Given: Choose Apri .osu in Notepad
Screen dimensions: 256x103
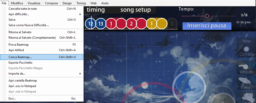Looking at the screenshot, I should point(42,86).
